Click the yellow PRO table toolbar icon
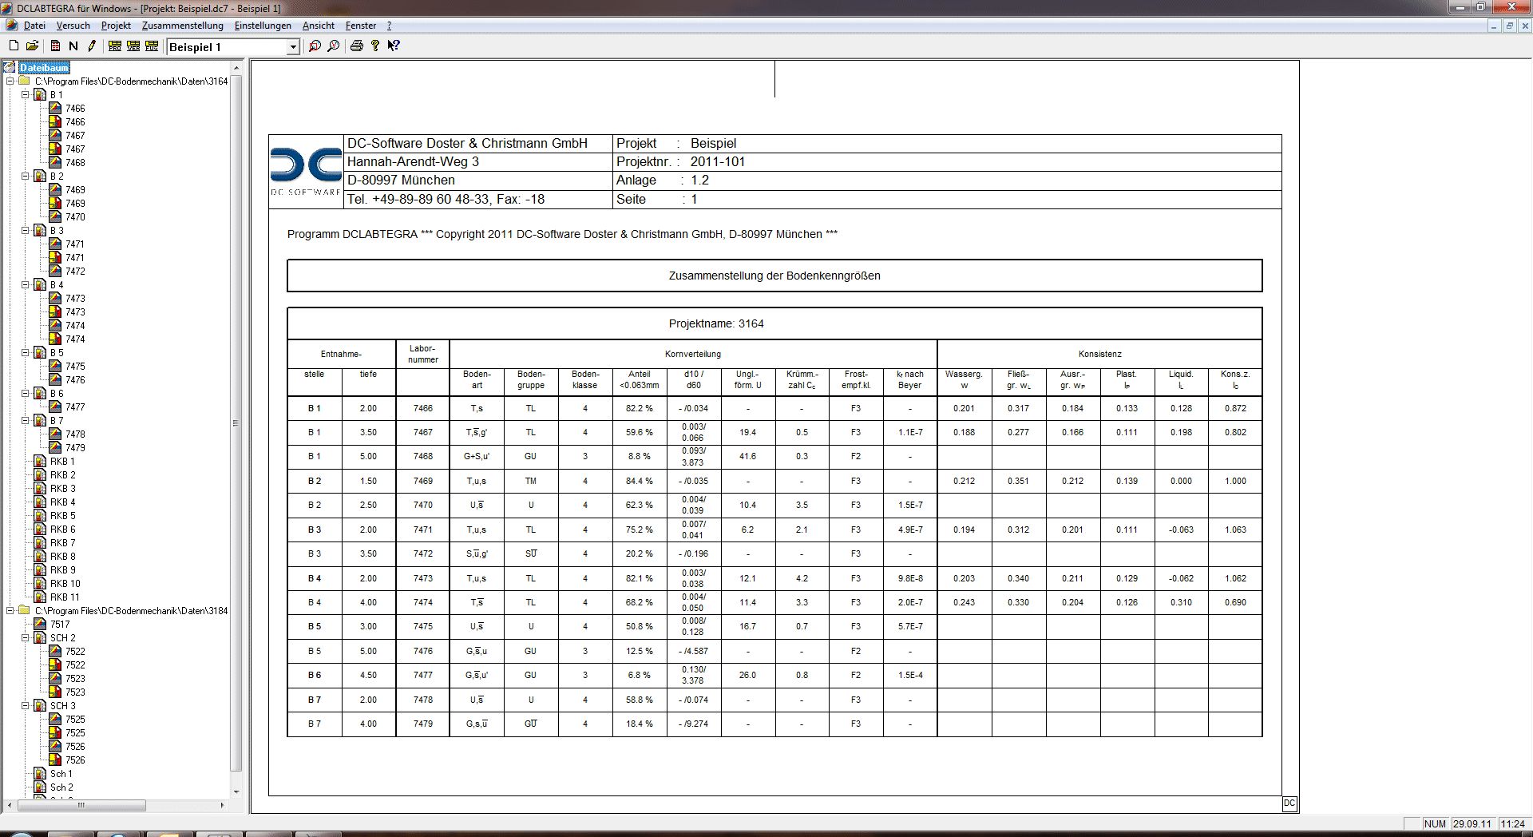Image resolution: width=1533 pixels, height=837 pixels. 115,46
